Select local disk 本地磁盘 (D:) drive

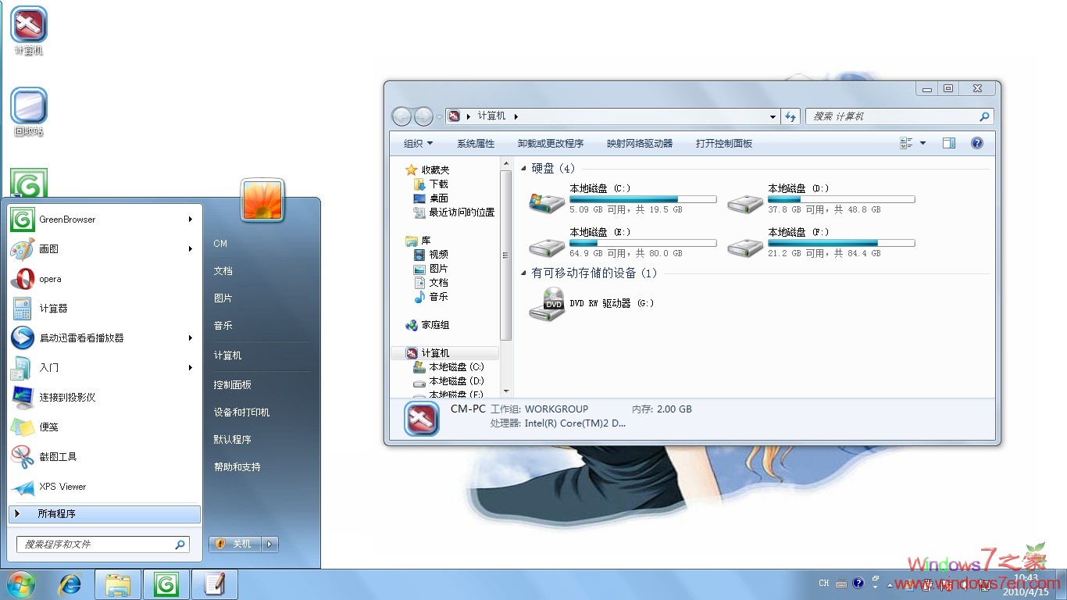point(821,199)
